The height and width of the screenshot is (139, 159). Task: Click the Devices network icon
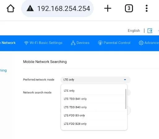pyautogui.click(x=73, y=43)
